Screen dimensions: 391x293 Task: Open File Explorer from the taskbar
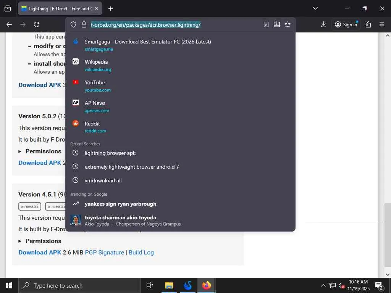click(169, 285)
